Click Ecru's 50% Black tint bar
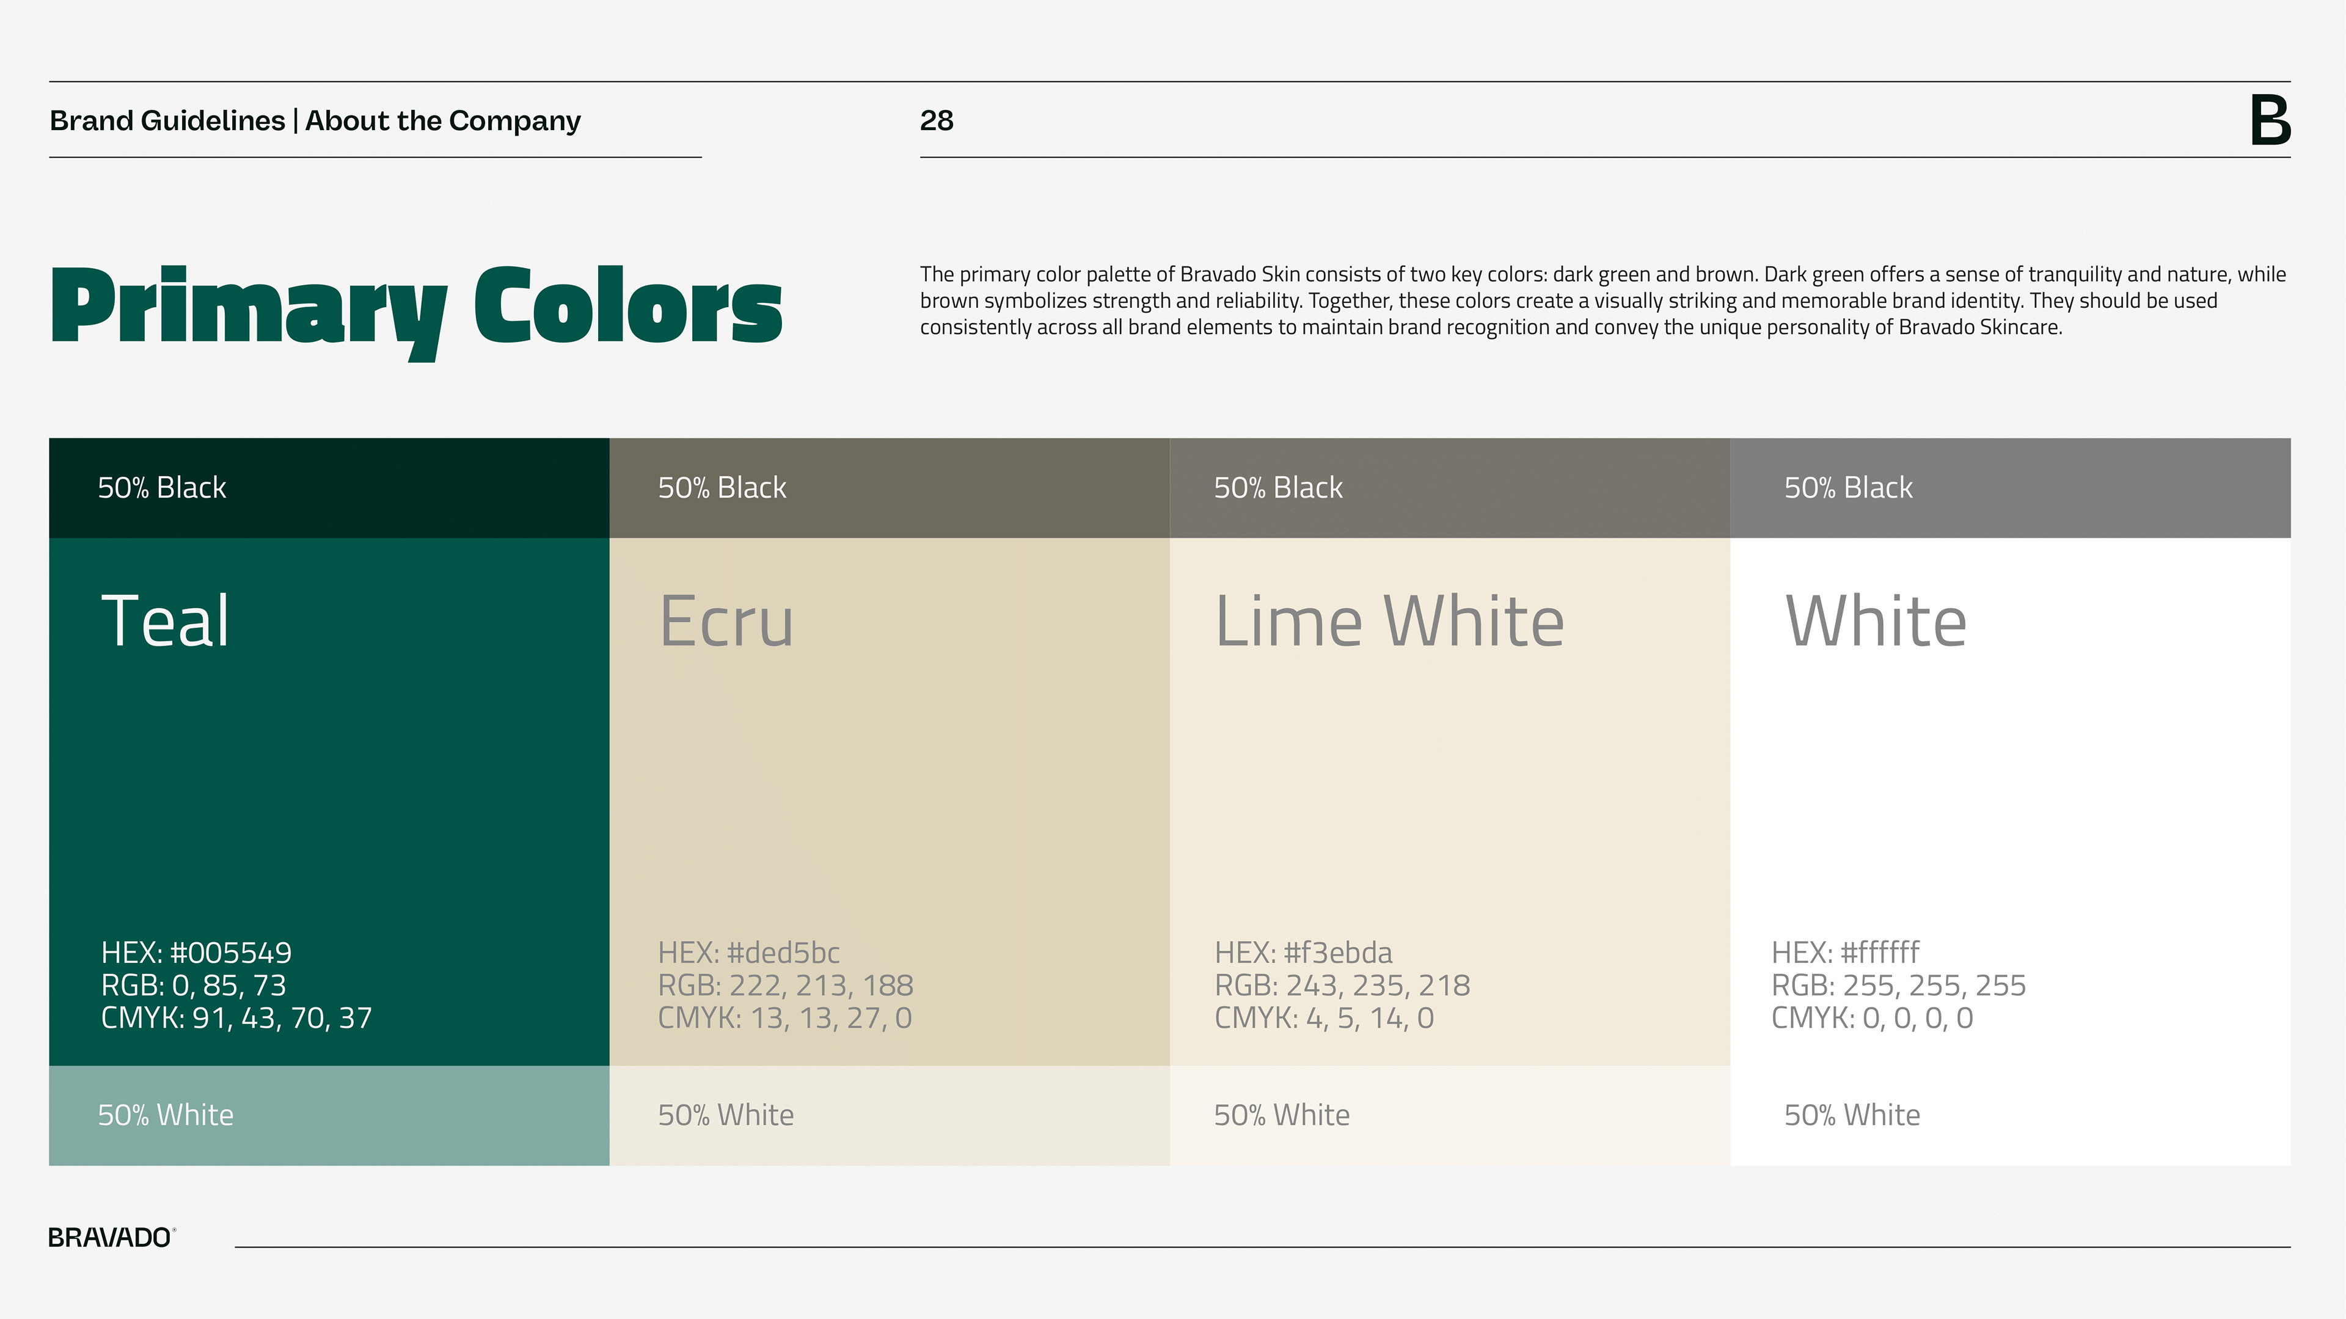 point(889,488)
